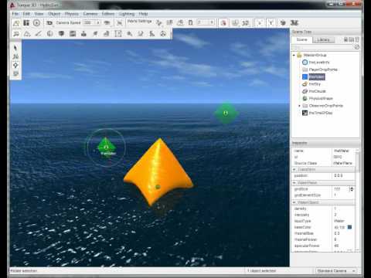Screen dimensions: 371x278
Task: Collapse the WaterObject inspector section
Action: [294, 202]
